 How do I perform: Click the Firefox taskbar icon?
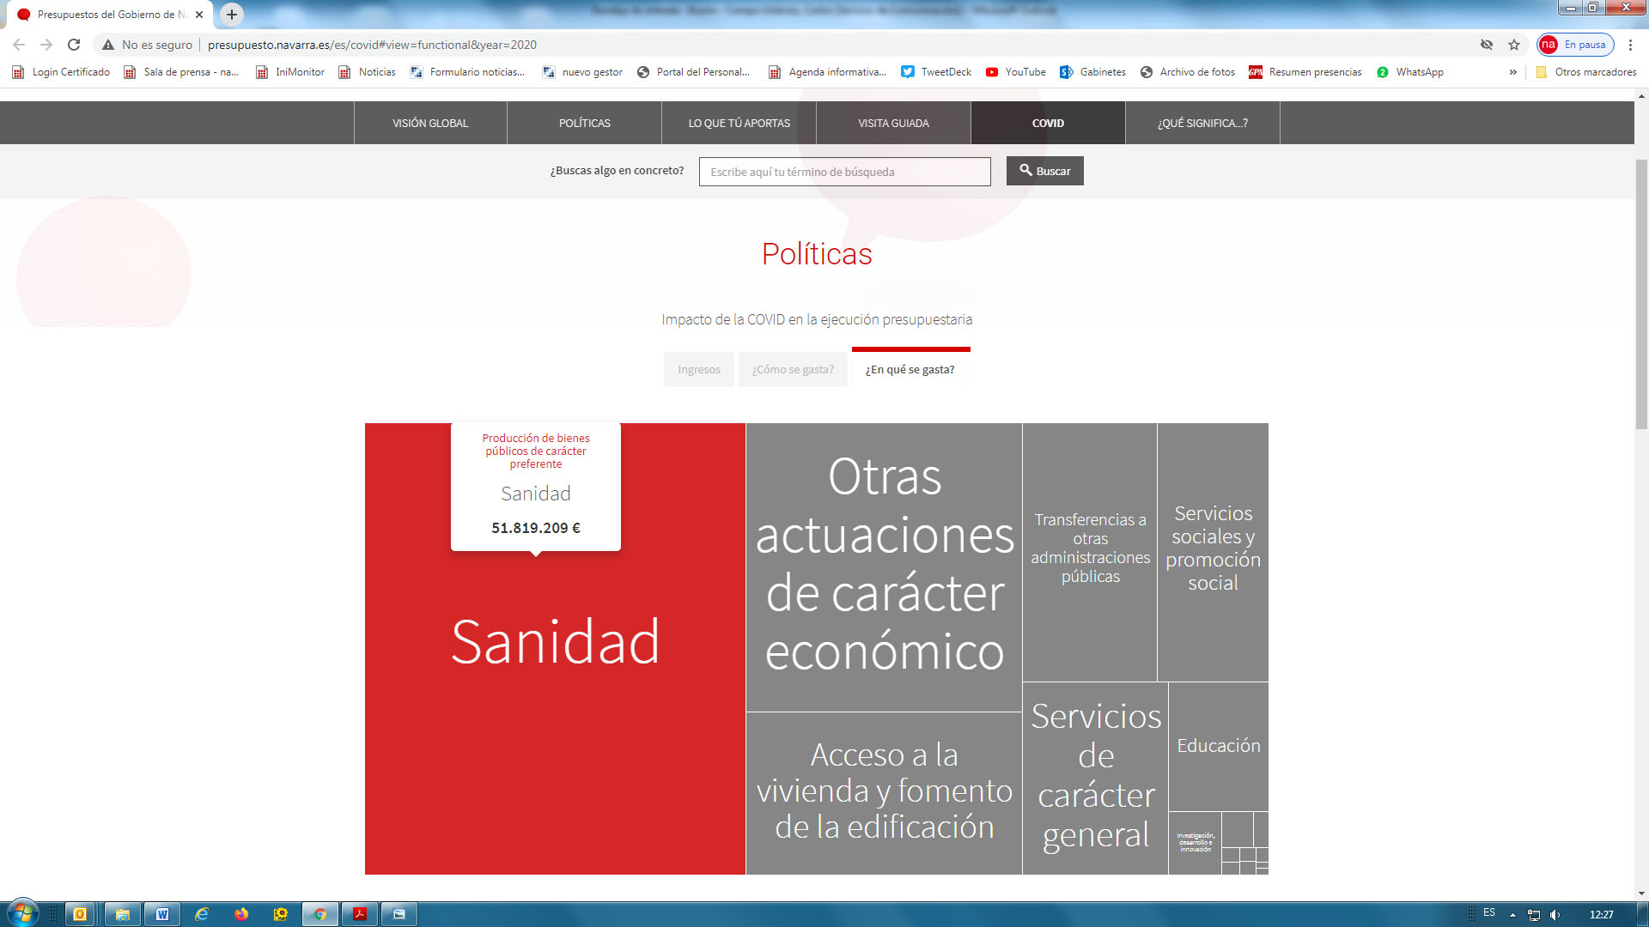[x=241, y=914]
